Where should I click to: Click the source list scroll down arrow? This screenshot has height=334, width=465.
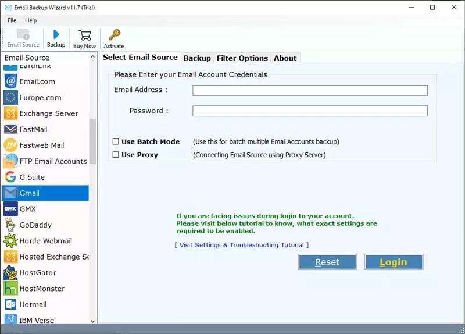[93, 321]
